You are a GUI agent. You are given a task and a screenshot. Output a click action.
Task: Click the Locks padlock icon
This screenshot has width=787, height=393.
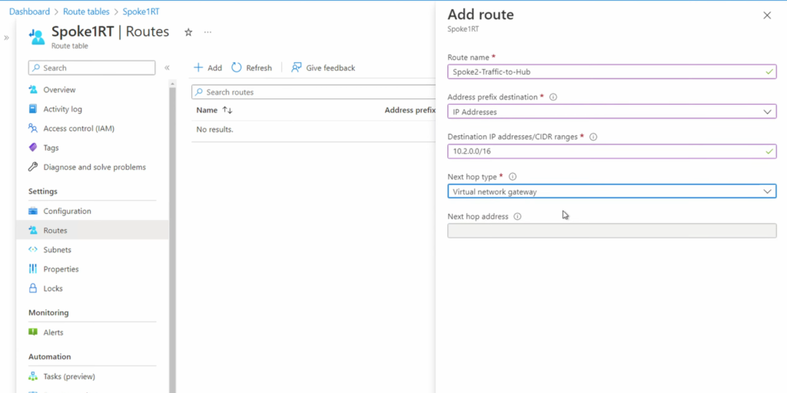tap(33, 288)
